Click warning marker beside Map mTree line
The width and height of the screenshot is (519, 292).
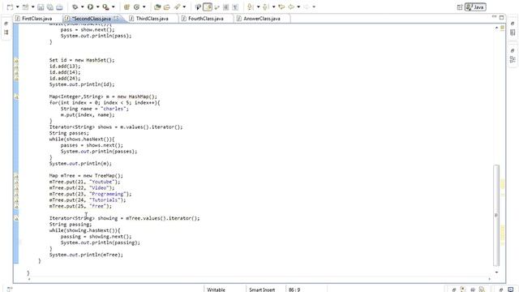coord(16,176)
